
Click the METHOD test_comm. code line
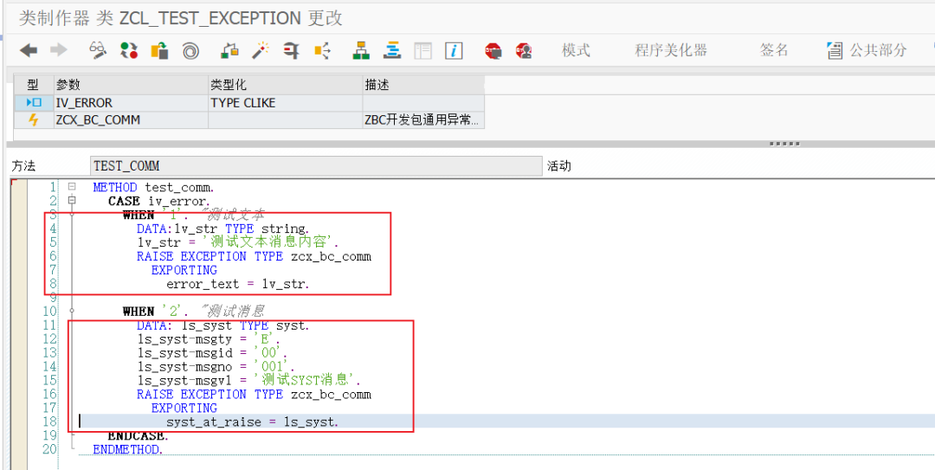[154, 187]
